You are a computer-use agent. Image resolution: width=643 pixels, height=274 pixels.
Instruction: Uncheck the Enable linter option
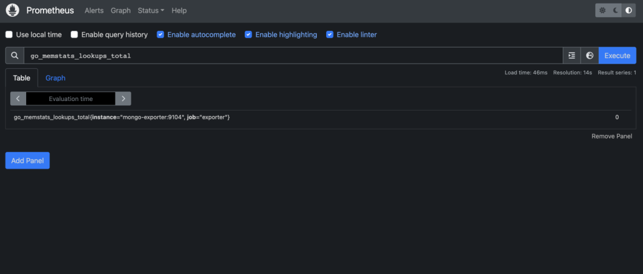coord(330,34)
